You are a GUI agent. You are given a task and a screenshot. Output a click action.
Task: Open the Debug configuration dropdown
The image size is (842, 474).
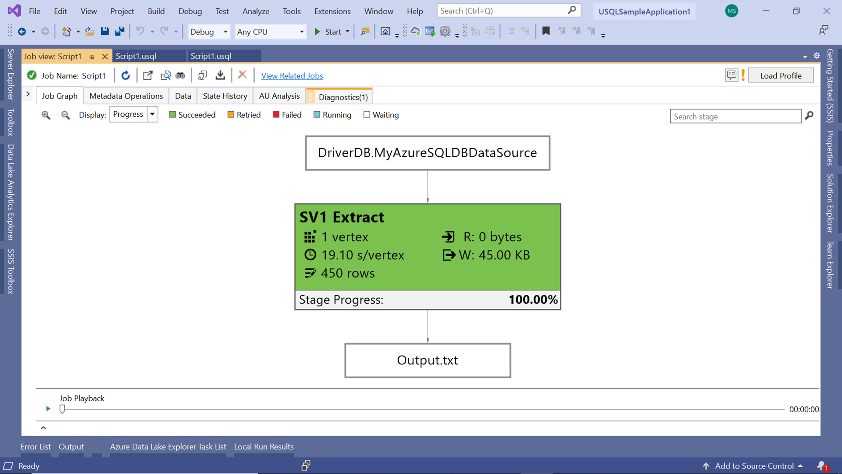[x=225, y=32]
